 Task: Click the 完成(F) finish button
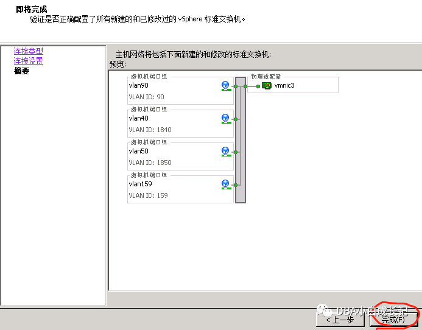393,320
